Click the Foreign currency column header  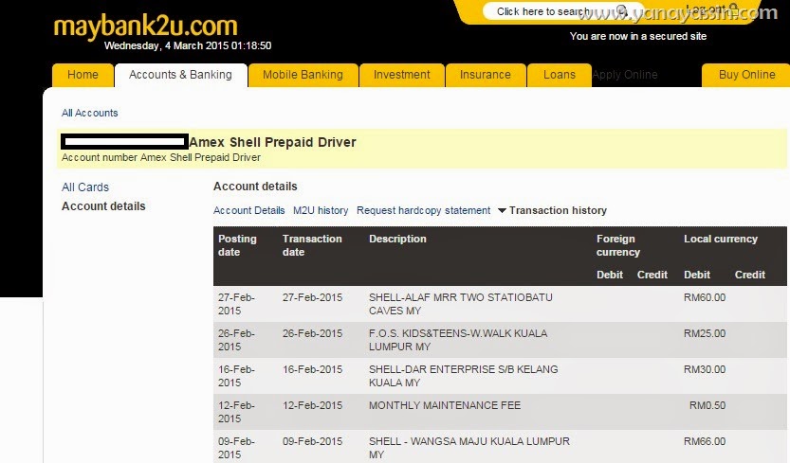618,245
